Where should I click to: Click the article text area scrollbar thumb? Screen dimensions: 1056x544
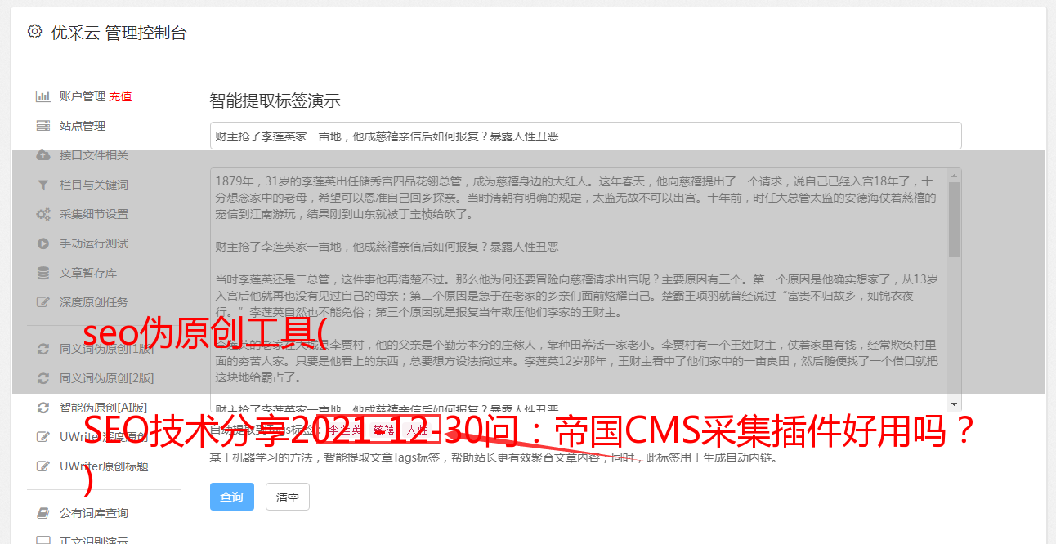pos(954,218)
